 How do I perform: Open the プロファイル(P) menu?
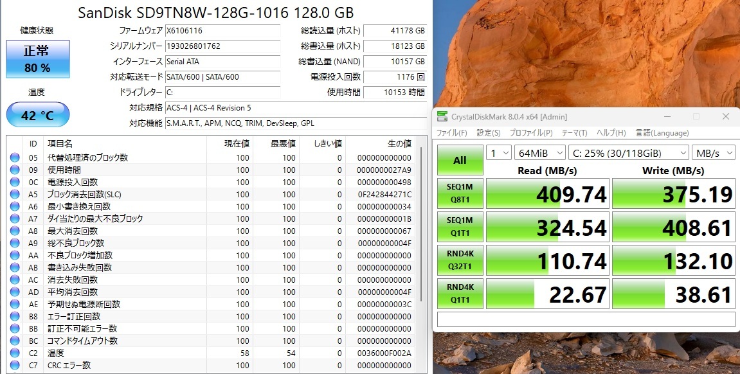point(531,133)
